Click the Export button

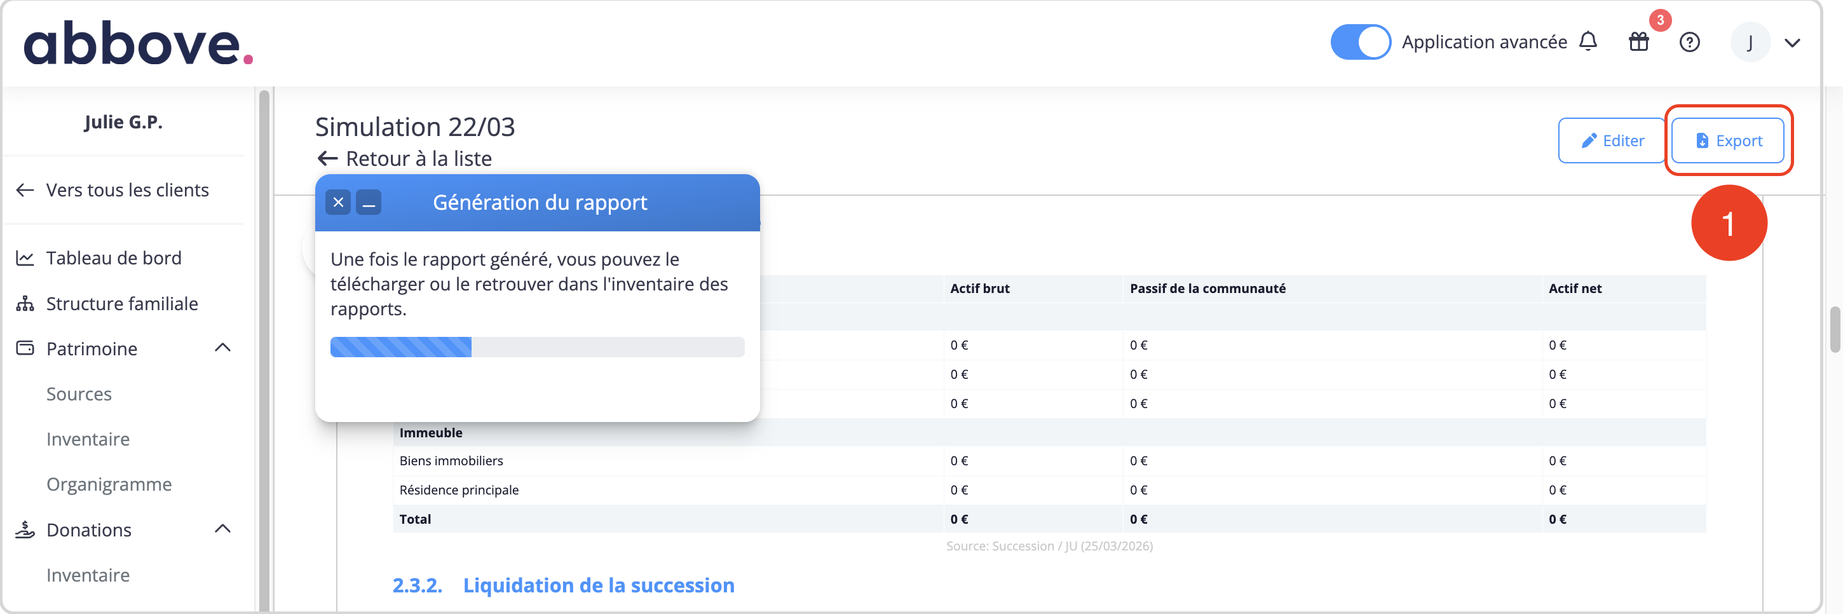1727,140
